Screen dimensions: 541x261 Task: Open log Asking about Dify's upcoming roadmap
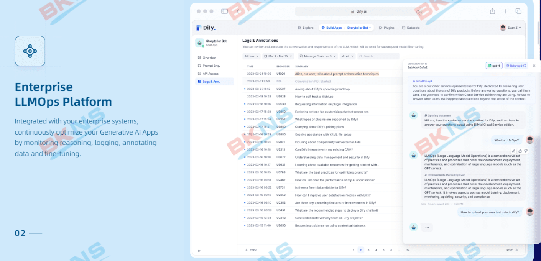(322, 89)
